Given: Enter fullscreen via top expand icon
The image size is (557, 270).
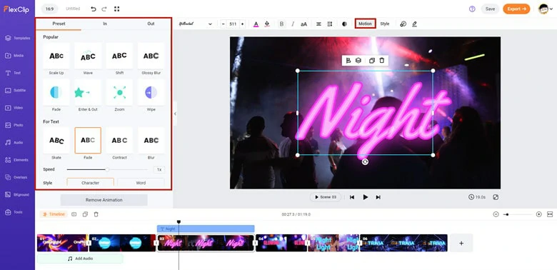Looking at the screenshot, I should 117,9.
